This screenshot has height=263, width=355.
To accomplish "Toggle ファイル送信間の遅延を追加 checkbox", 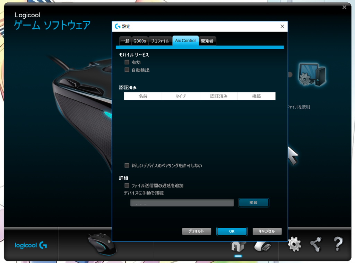I will click(127, 185).
